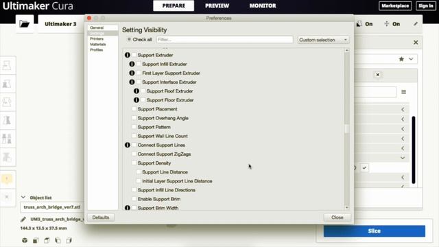Enable Support Overhang Angle checkbox
This screenshot has width=439, height=247.
134,118
